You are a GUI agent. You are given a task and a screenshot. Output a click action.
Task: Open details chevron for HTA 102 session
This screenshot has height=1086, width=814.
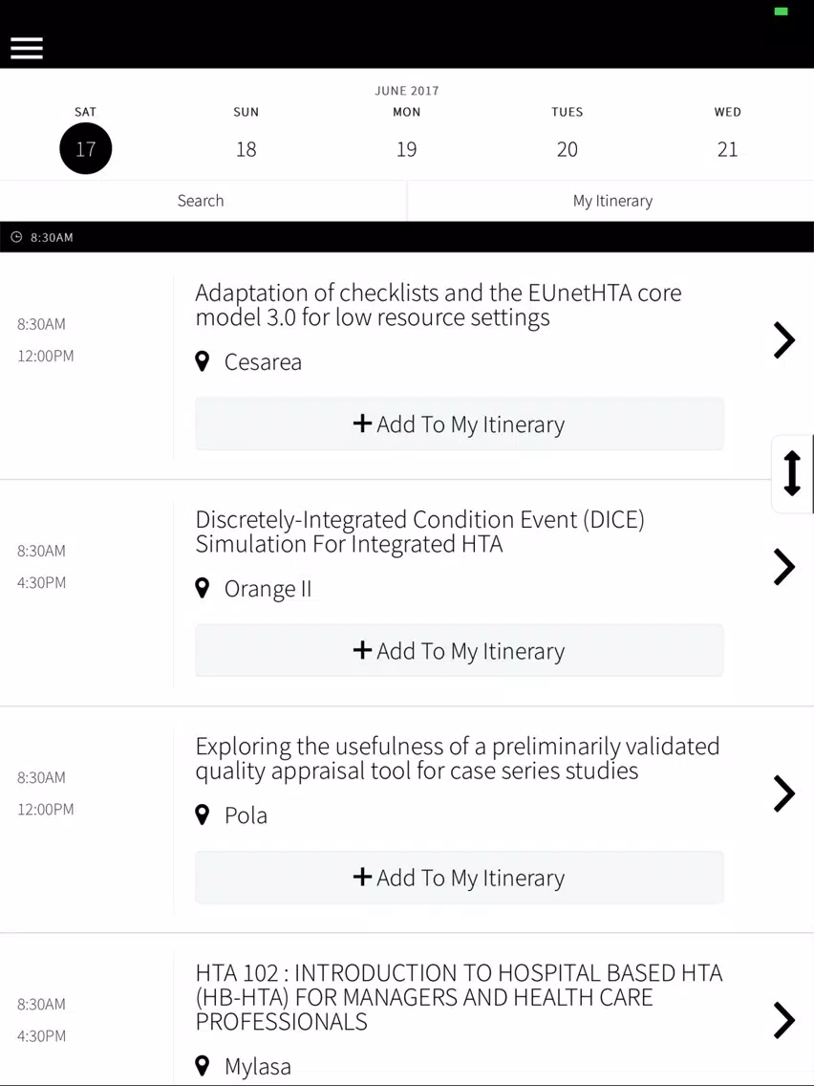[784, 1020]
